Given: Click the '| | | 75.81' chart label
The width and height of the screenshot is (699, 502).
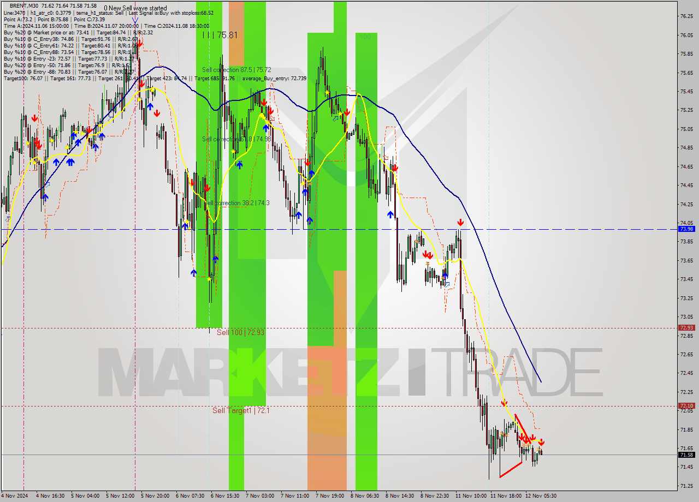Looking at the screenshot, I should (220, 35).
